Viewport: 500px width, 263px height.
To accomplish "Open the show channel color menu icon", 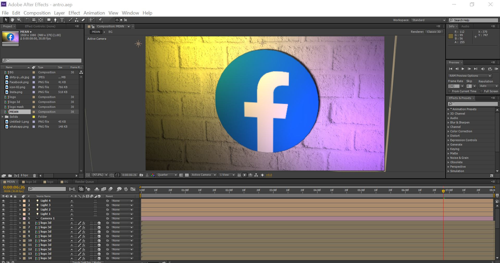I will pyautogui.click(x=153, y=175).
